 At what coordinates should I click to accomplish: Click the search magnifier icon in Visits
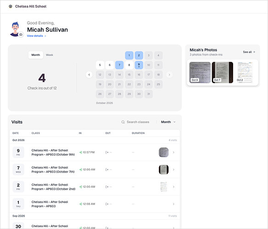(x=123, y=122)
